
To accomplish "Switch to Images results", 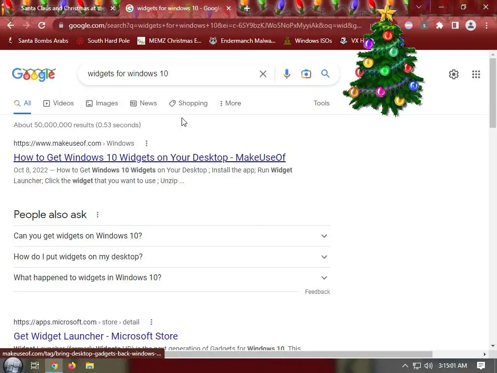I will pyautogui.click(x=102, y=103).
